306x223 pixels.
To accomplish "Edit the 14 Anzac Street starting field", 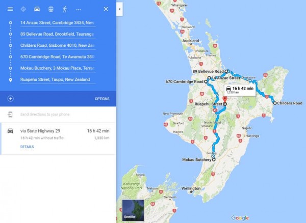I will pyautogui.click(x=58, y=23).
